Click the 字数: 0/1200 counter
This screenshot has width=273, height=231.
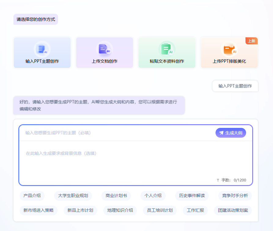[234, 180]
